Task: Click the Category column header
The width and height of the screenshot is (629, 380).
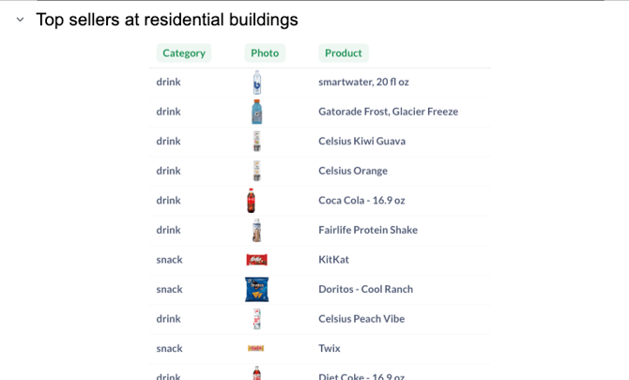Action: 184,53
